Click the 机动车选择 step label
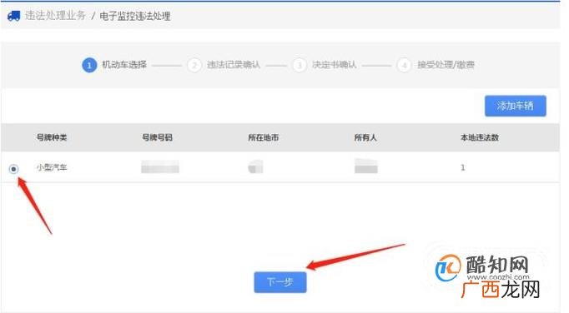Image resolution: width=569 pixels, height=313 pixels. [124, 65]
